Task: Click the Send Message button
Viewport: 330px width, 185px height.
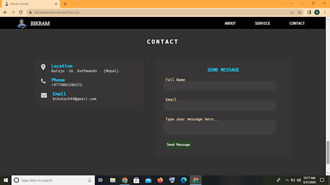Action: [178, 144]
